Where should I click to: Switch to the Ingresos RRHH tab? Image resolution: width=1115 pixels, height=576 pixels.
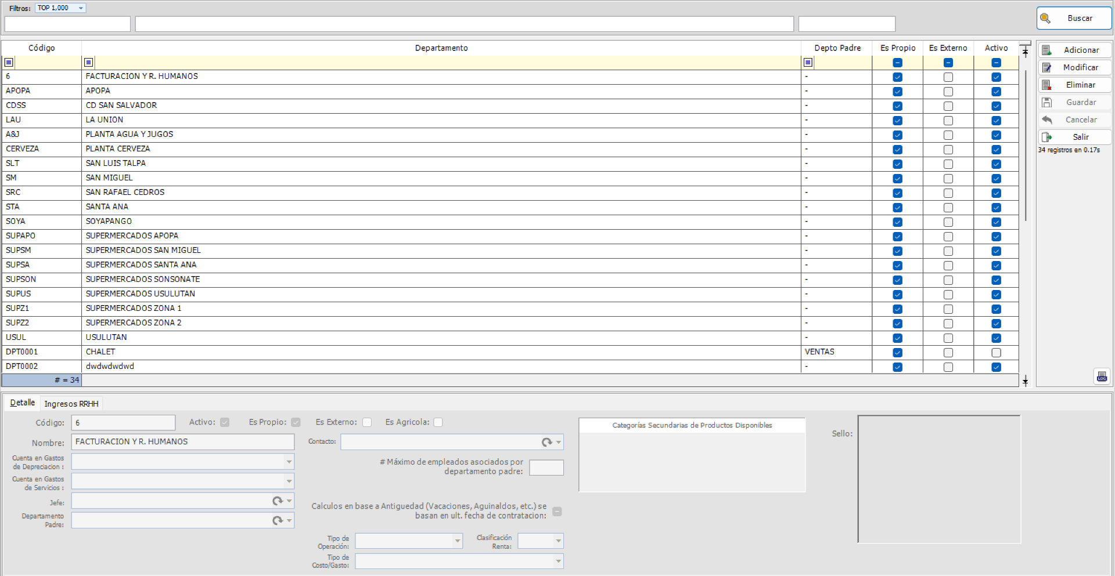[71, 403]
